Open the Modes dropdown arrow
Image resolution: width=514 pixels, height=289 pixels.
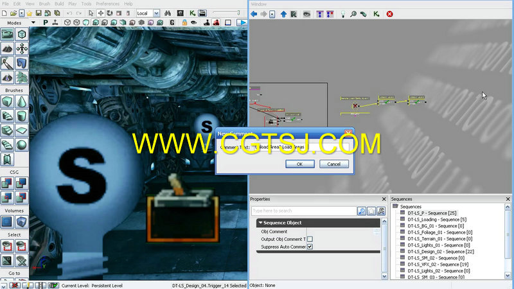(33, 22)
